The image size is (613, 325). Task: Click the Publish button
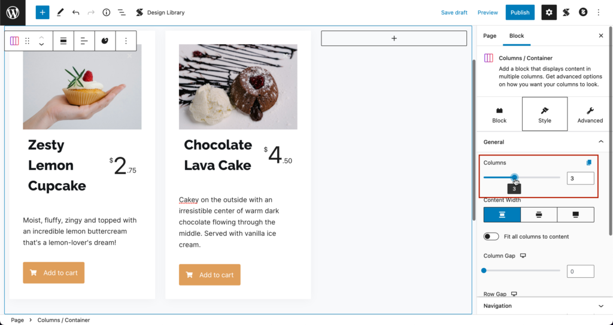pyautogui.click(x=520, y=13)
